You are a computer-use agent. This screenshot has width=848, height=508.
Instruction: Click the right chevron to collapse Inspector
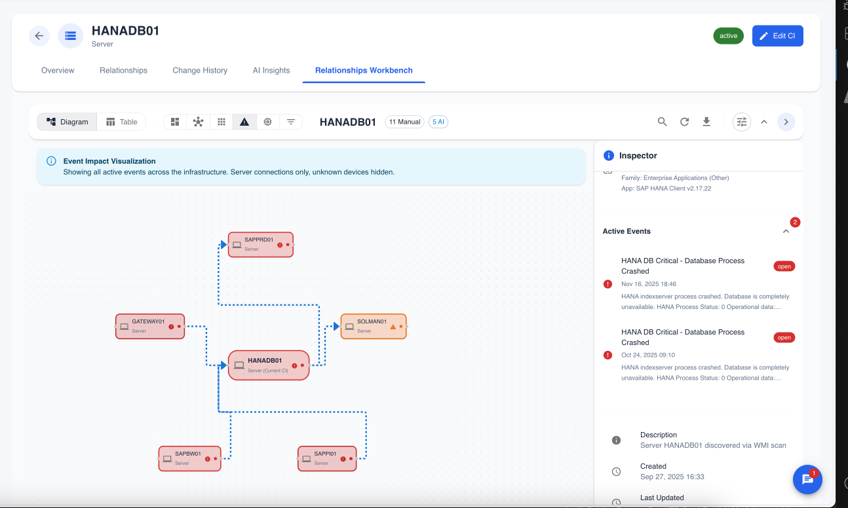(786, 122)
